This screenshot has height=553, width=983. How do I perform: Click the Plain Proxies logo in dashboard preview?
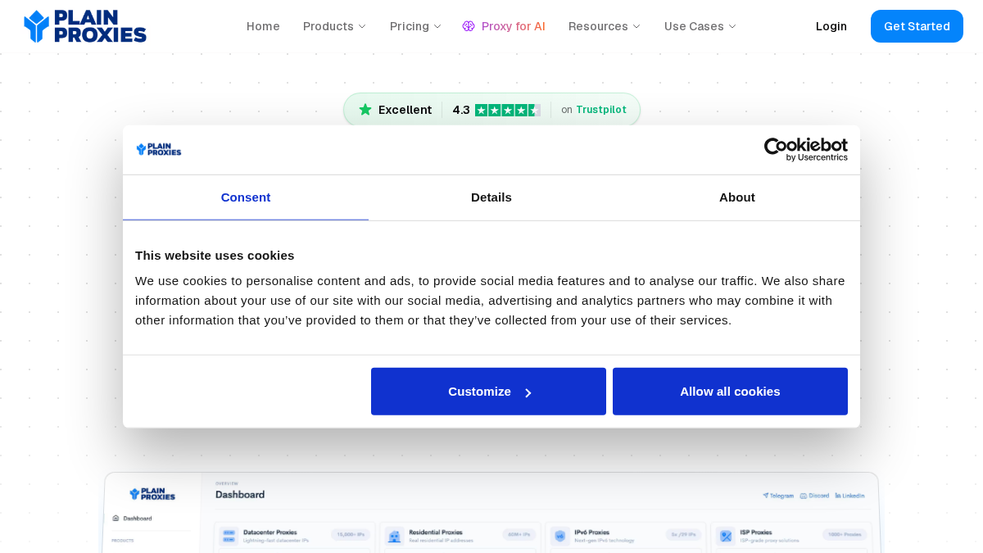[152, 494]
